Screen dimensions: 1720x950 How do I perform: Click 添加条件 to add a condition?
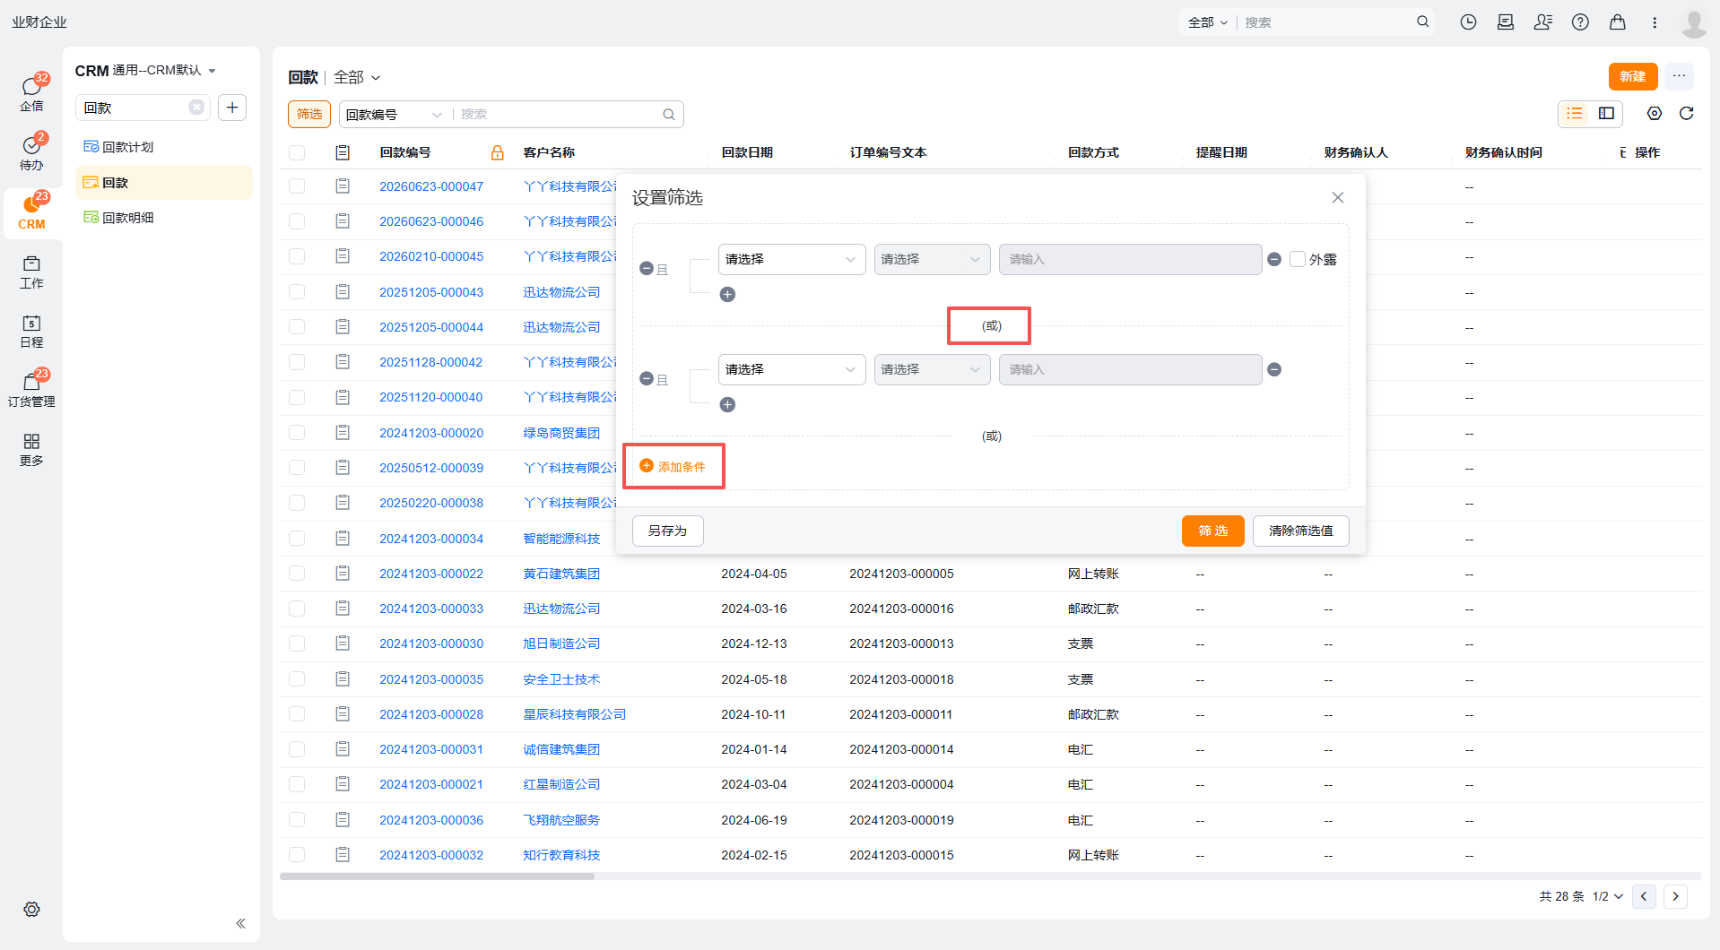[673, 466]
